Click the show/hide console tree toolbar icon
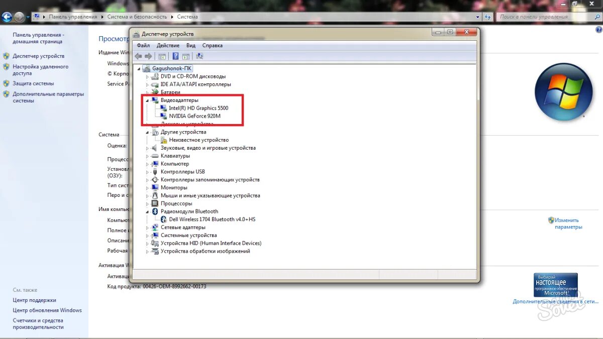Viewport: 603px width, 339px height. coord(162,56)
